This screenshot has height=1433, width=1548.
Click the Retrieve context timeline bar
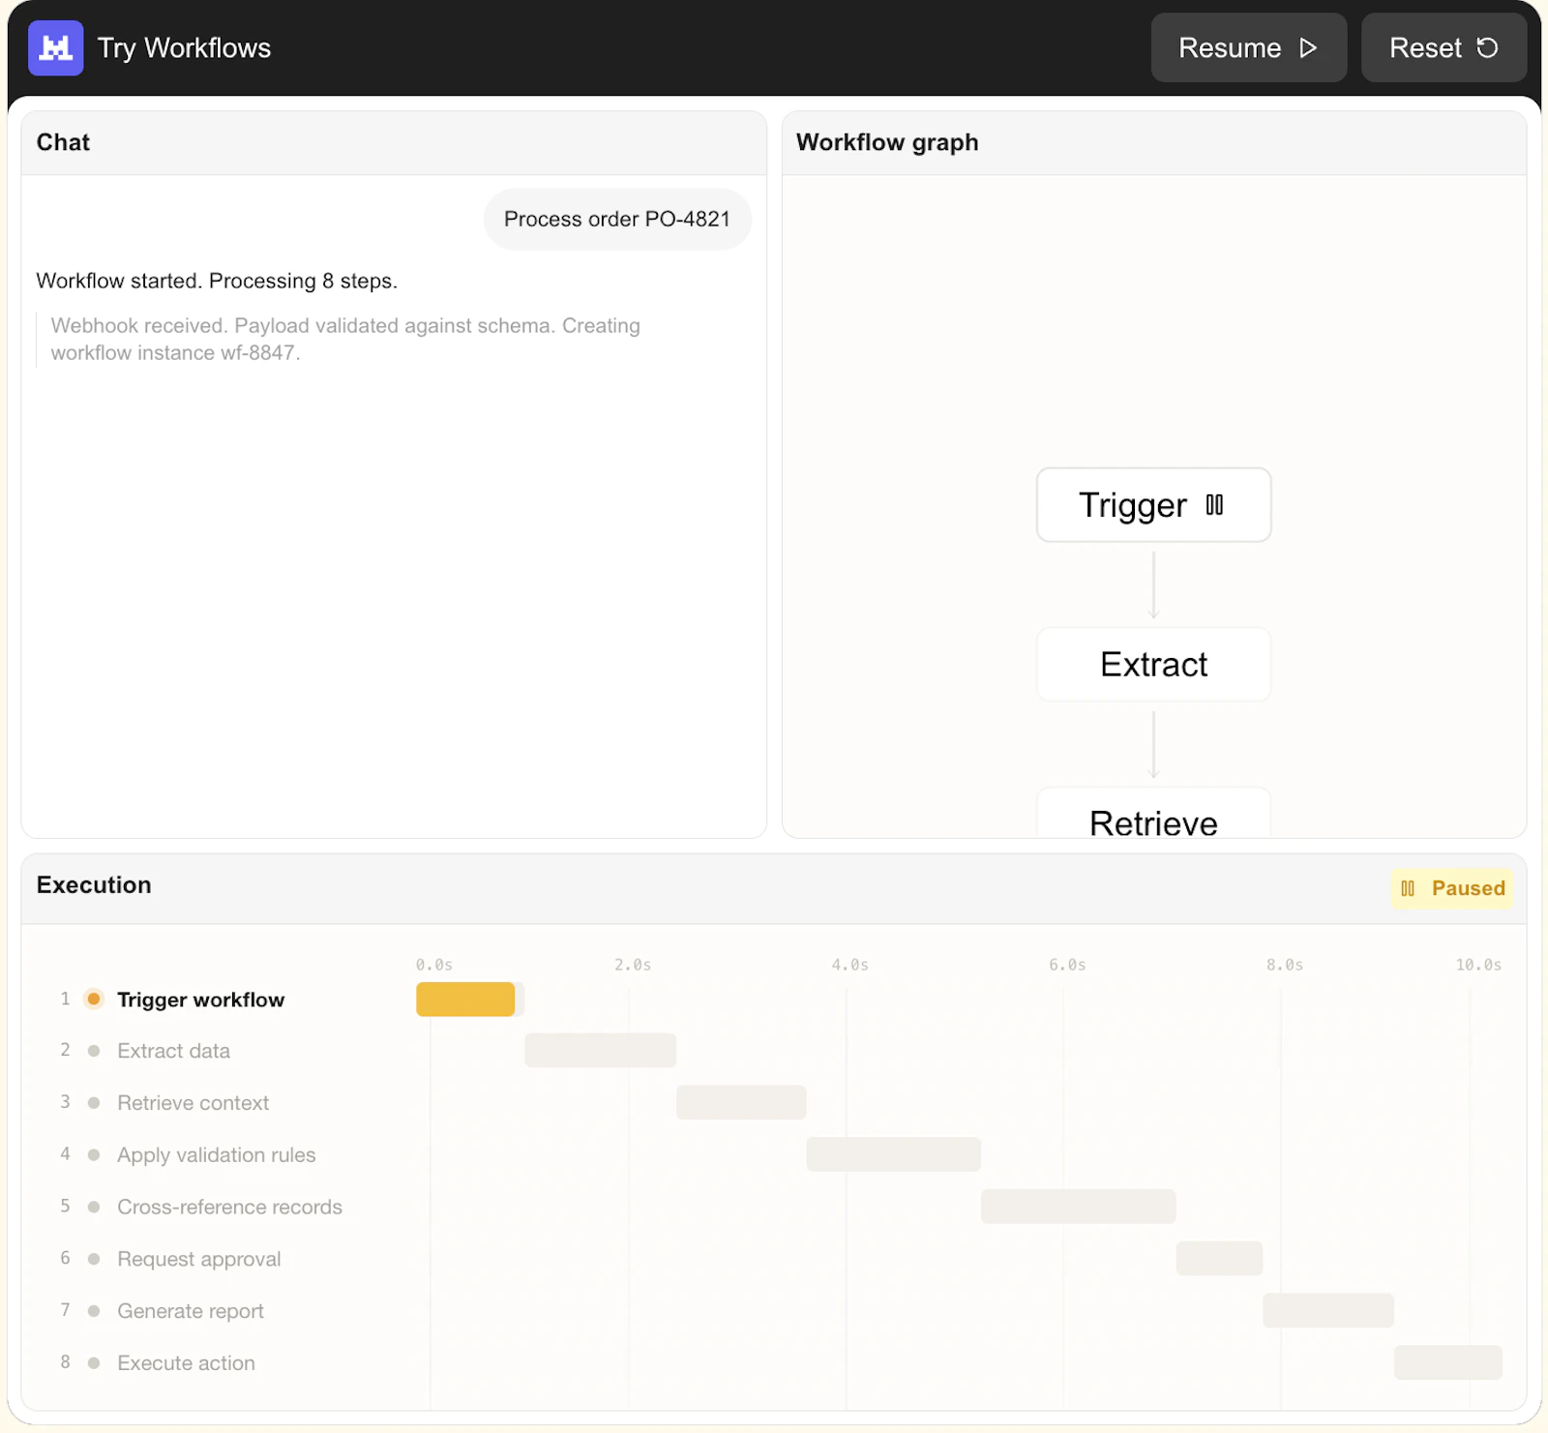(x=741, y=1103)
